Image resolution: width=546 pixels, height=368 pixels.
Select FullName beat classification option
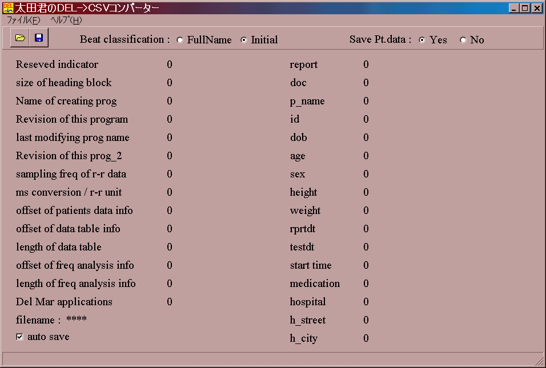(180, 40)
